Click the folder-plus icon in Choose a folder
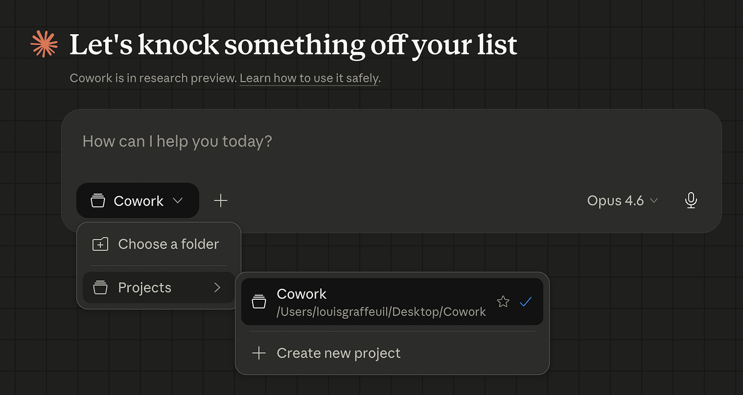The width and height of the screenshot is (743, 395). coord(101,244)
